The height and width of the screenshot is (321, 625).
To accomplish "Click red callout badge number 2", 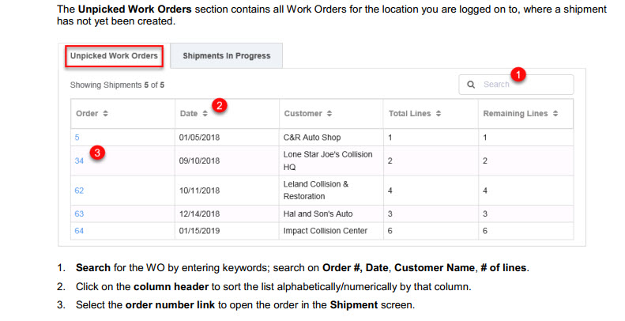I will point(220,105).
